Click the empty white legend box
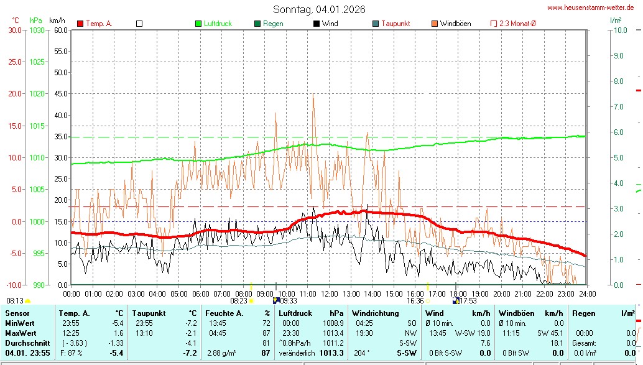643x365 pixels. point(139,24)
